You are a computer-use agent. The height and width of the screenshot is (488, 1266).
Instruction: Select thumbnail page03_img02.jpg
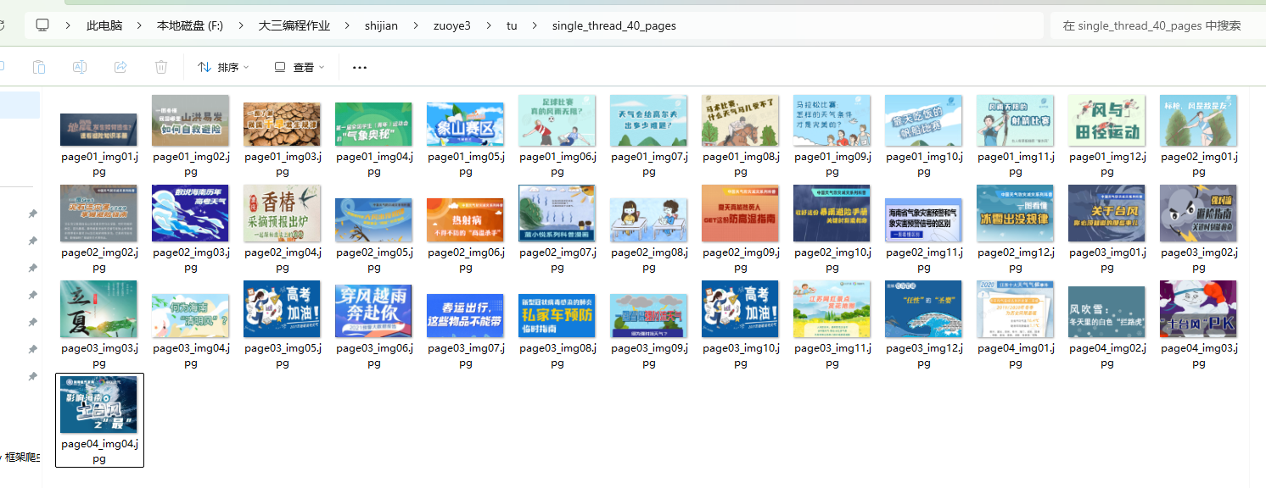pos(1198,213)
